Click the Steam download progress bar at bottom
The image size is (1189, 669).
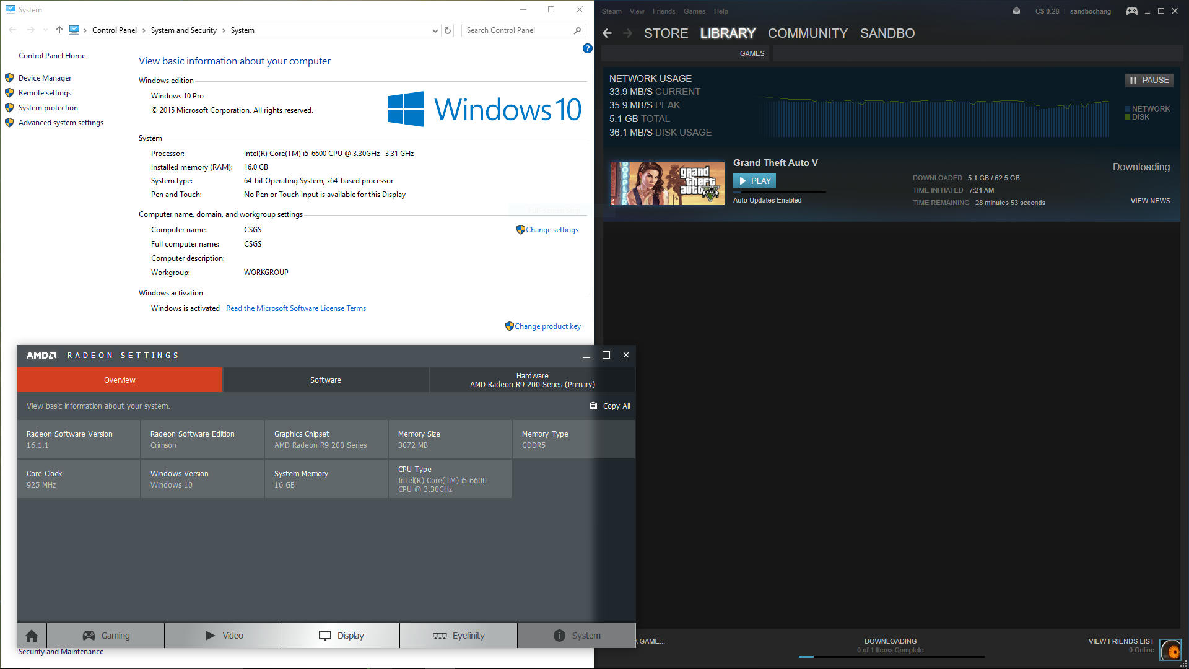point(891,657)
